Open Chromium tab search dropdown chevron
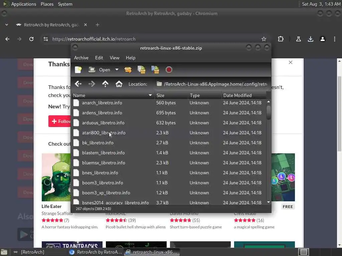The image size is (342, 256). click(x=7, y=25)
